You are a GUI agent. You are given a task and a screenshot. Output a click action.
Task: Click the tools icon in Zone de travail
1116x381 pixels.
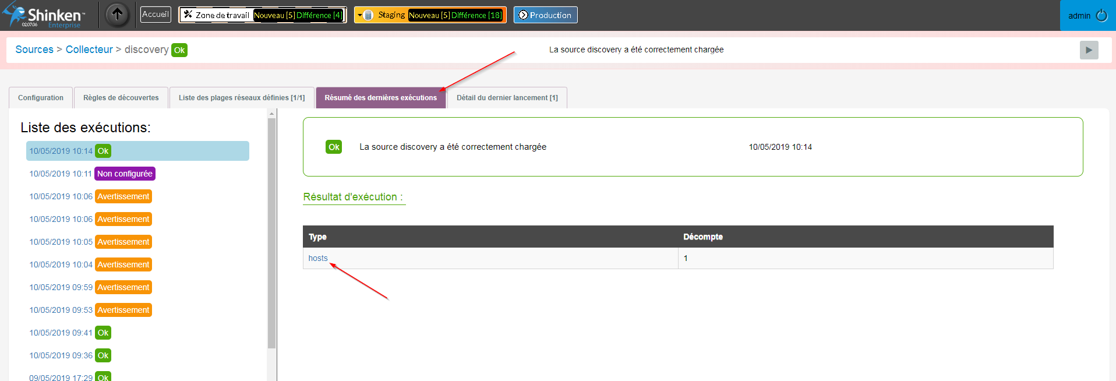pyautogui.click(x=188, y=15)
